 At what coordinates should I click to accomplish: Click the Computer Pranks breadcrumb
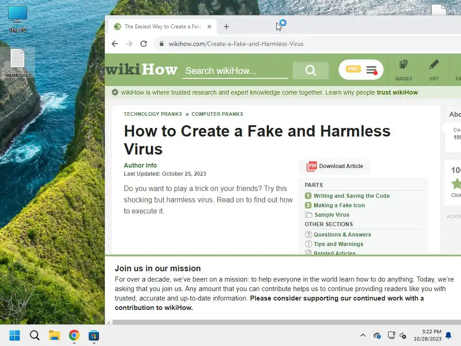coord(217,114)
